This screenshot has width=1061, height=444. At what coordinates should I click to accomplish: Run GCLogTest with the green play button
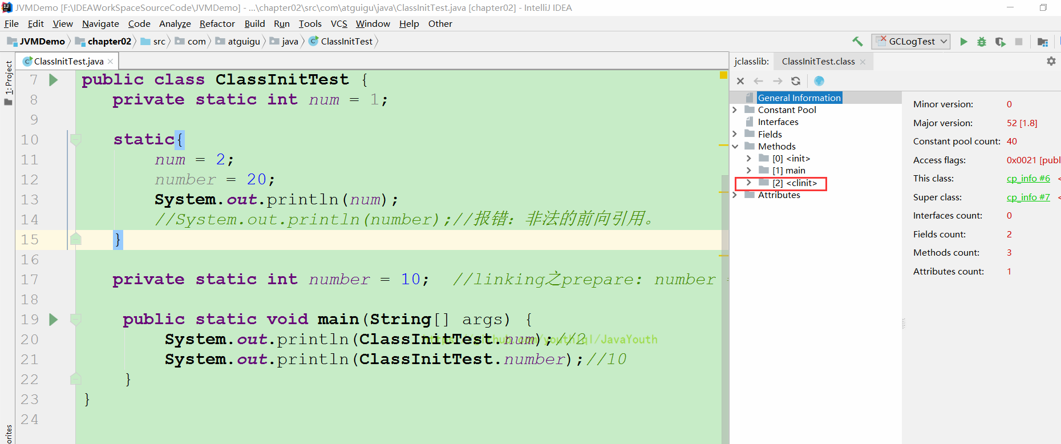click(963, 42)
